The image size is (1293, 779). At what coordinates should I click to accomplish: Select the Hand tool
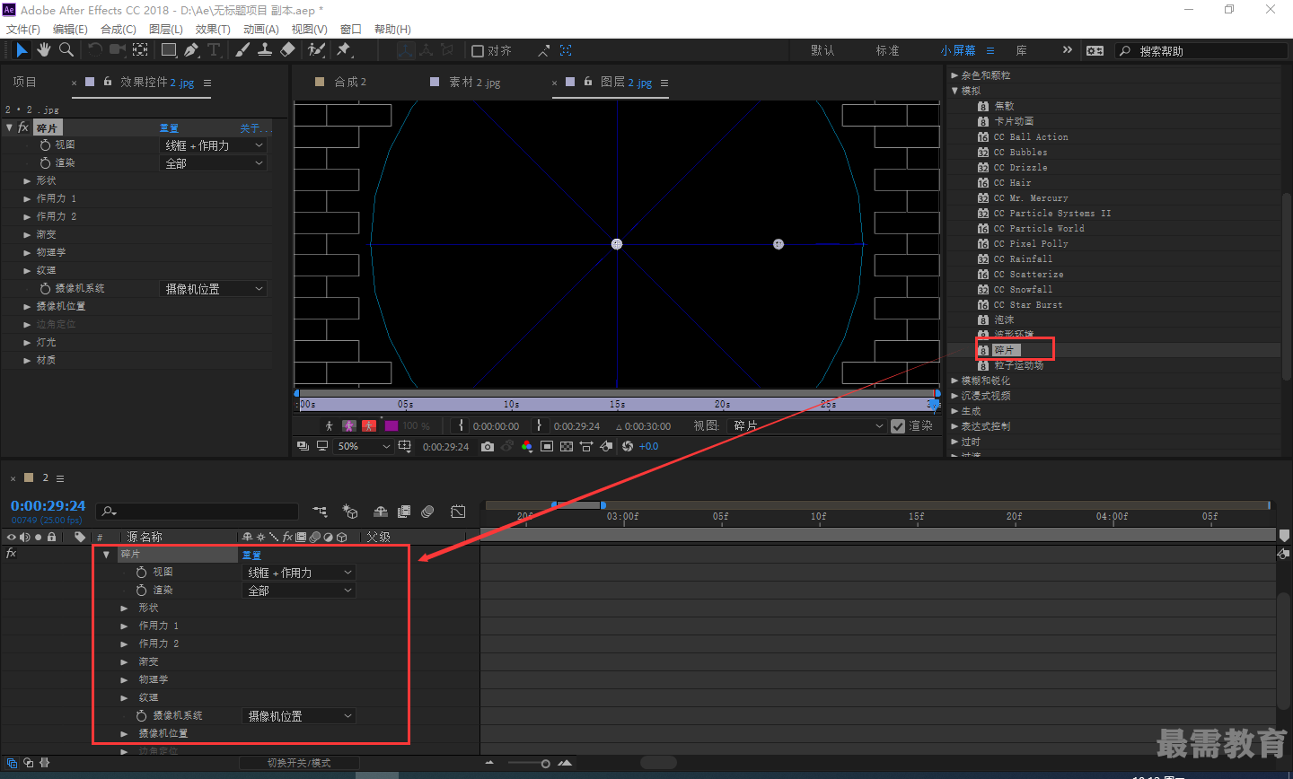[44, 50]
